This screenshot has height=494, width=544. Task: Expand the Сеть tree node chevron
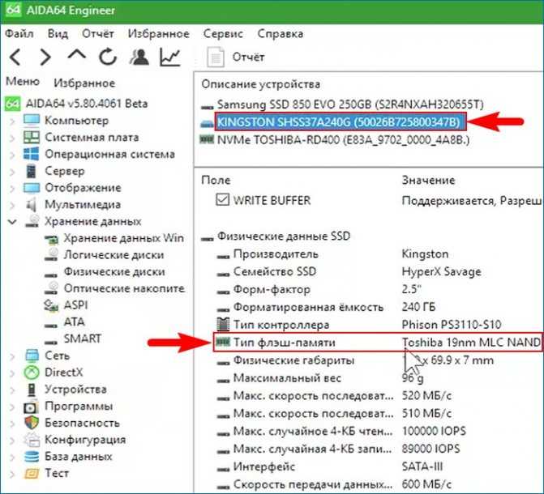pyautogui.click(x=12, y=356)
